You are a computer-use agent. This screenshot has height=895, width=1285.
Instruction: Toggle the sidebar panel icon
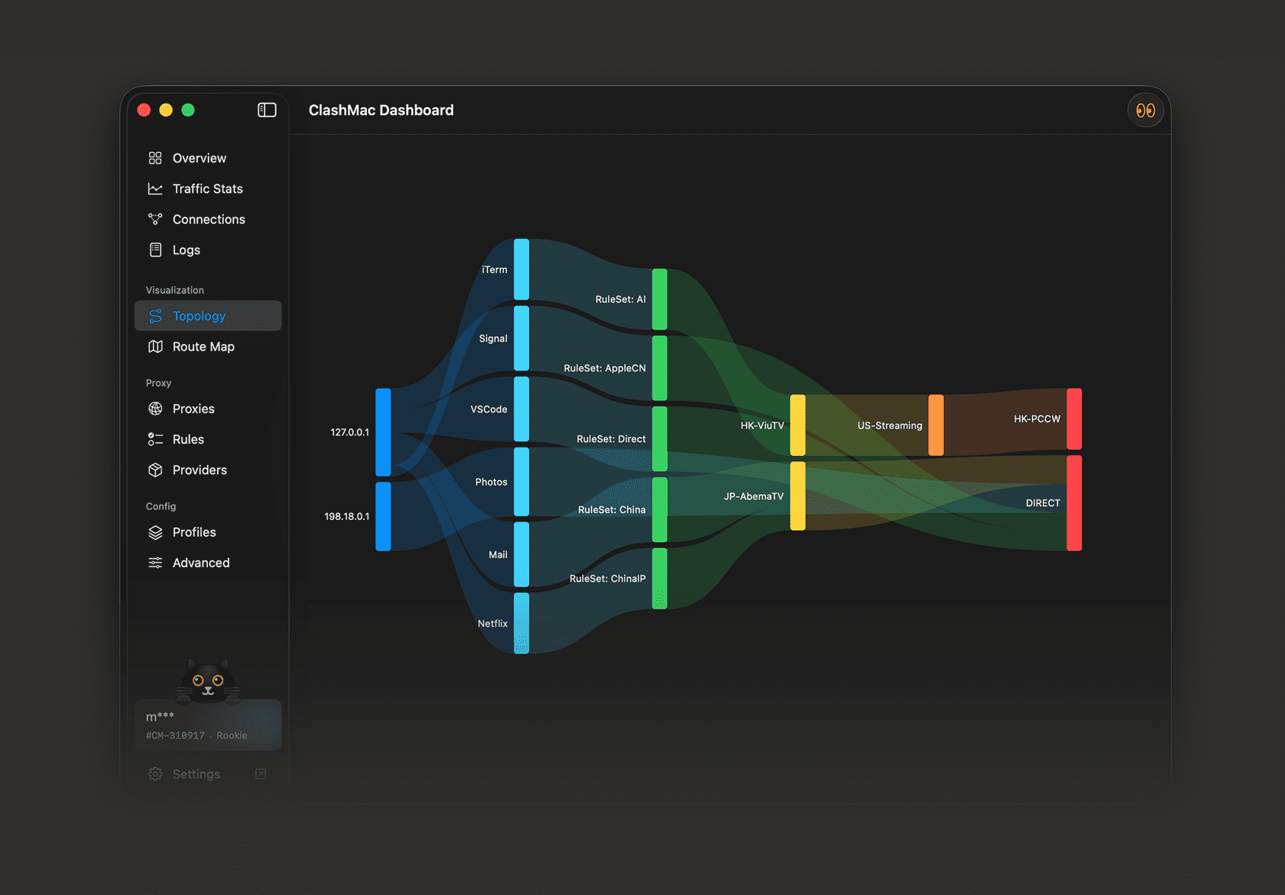266,110
